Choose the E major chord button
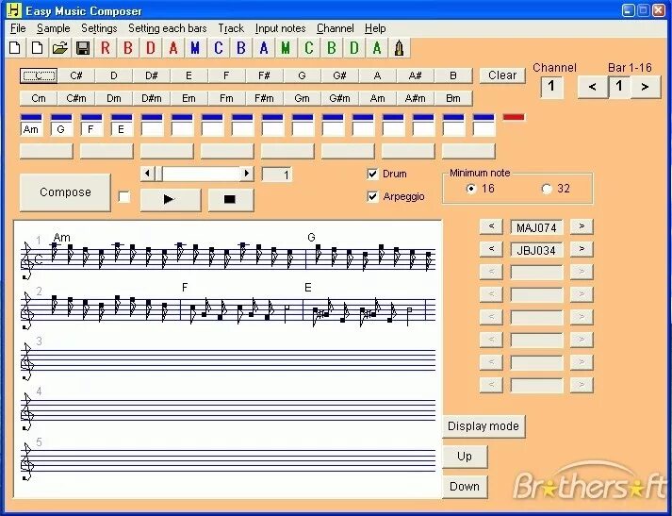672x516 pixels. 189,75
